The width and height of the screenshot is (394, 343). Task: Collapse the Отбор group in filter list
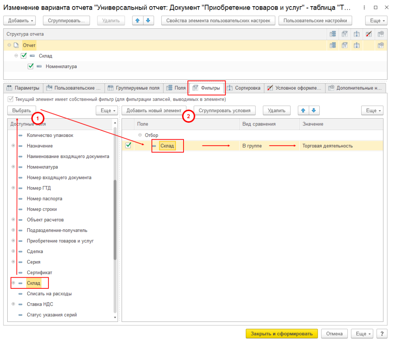(x=140, y=135)
